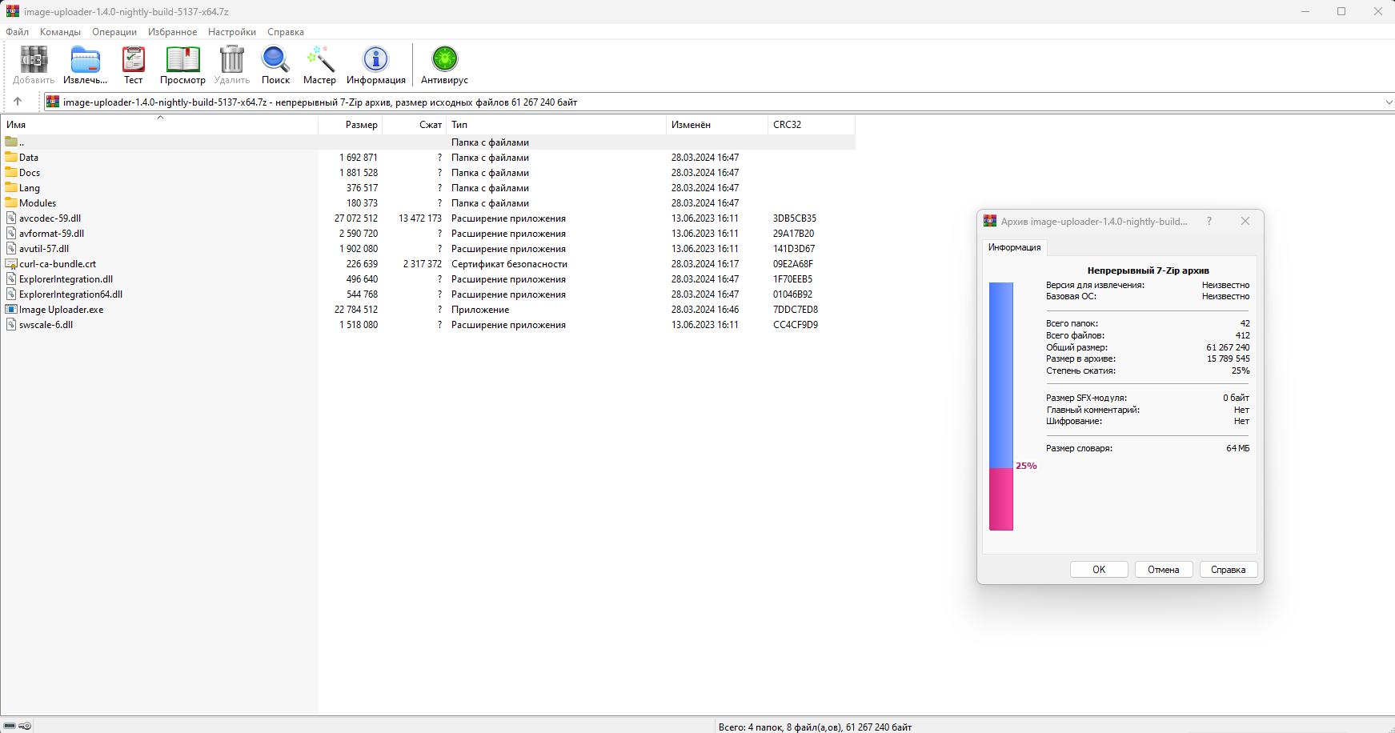Click the Приложение type cell

tap(480, 310)
